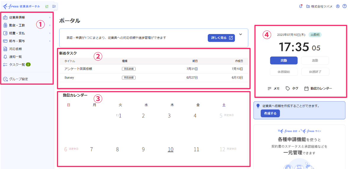The height and width of the screenshot is (169, 348).
Task: Click the 休憩開始 button
Action: pos(283,72)
